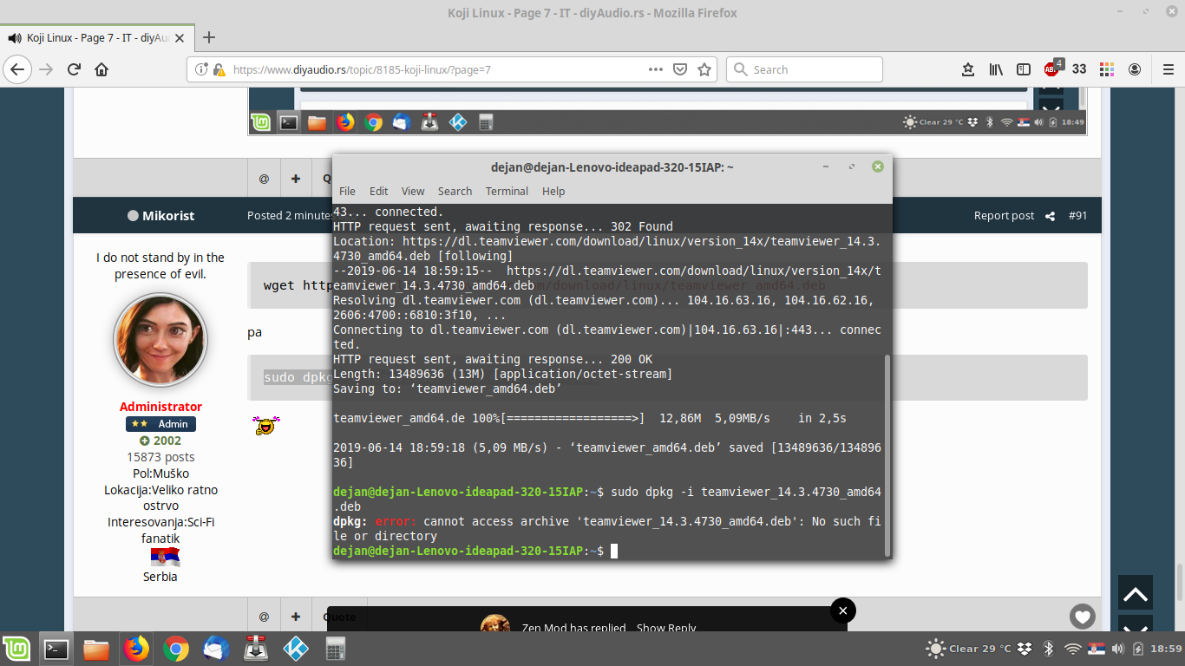The image size is (1185, 666).
Task: Open the Firefox Library icon
Action: tap(998, 69)
